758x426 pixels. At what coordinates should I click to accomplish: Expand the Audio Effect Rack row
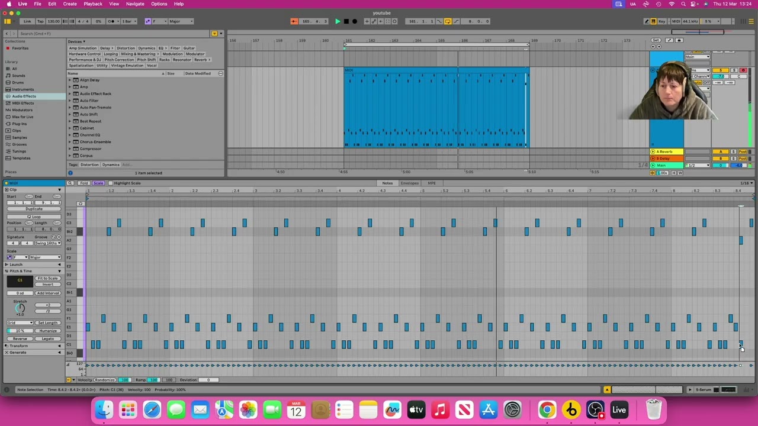click(x=70, y=93)
